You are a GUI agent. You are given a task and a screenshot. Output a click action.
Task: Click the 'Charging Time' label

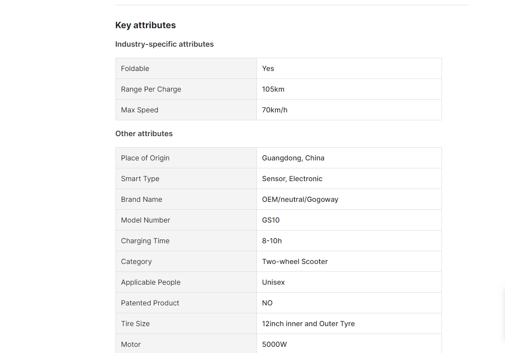(x=145, y=241)
